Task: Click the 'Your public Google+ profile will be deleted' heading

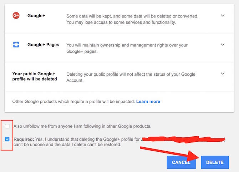Action: [x=35, y=76]
